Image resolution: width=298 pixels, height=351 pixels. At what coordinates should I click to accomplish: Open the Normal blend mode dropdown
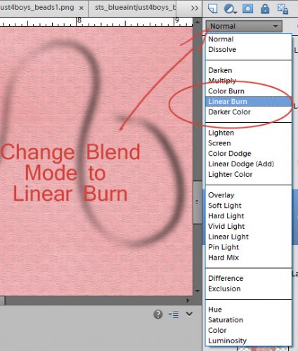pyautogui.click(x=244, y=26)
